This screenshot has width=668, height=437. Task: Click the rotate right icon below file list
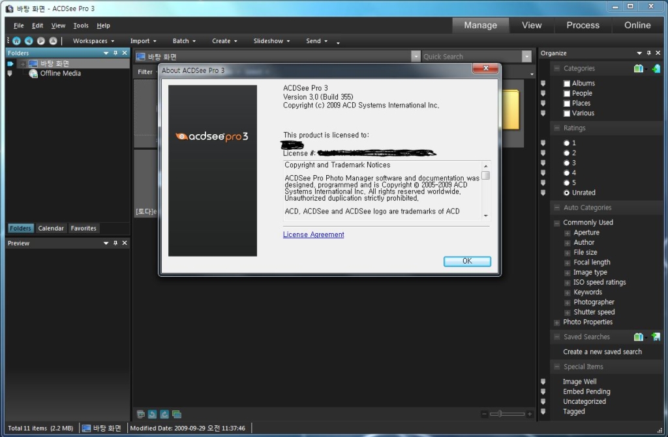(164, 414)
